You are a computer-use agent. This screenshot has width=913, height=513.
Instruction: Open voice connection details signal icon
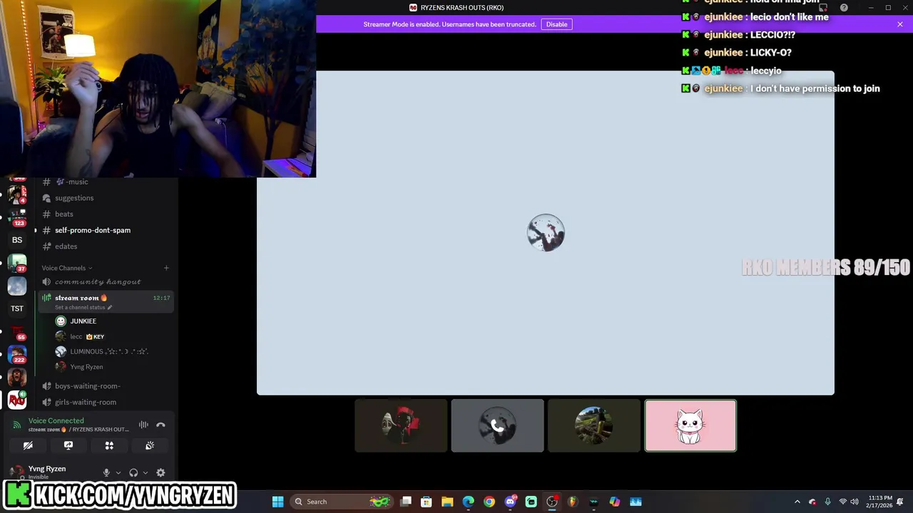[x=17, y=425]
